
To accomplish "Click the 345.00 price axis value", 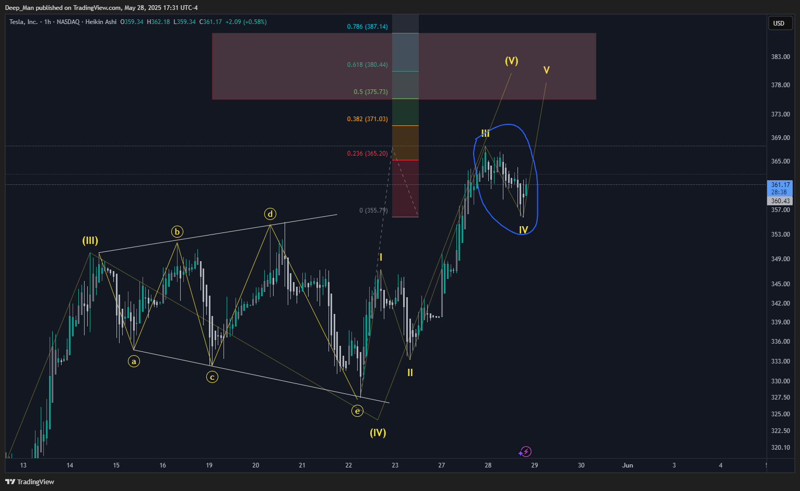I will click(781, 284).
